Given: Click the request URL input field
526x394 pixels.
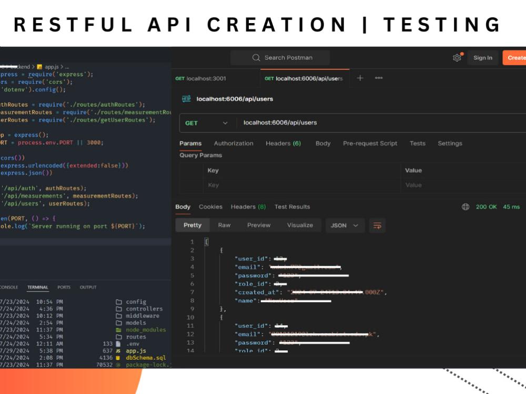Looking at the screenshot, I should click(381, 122).
